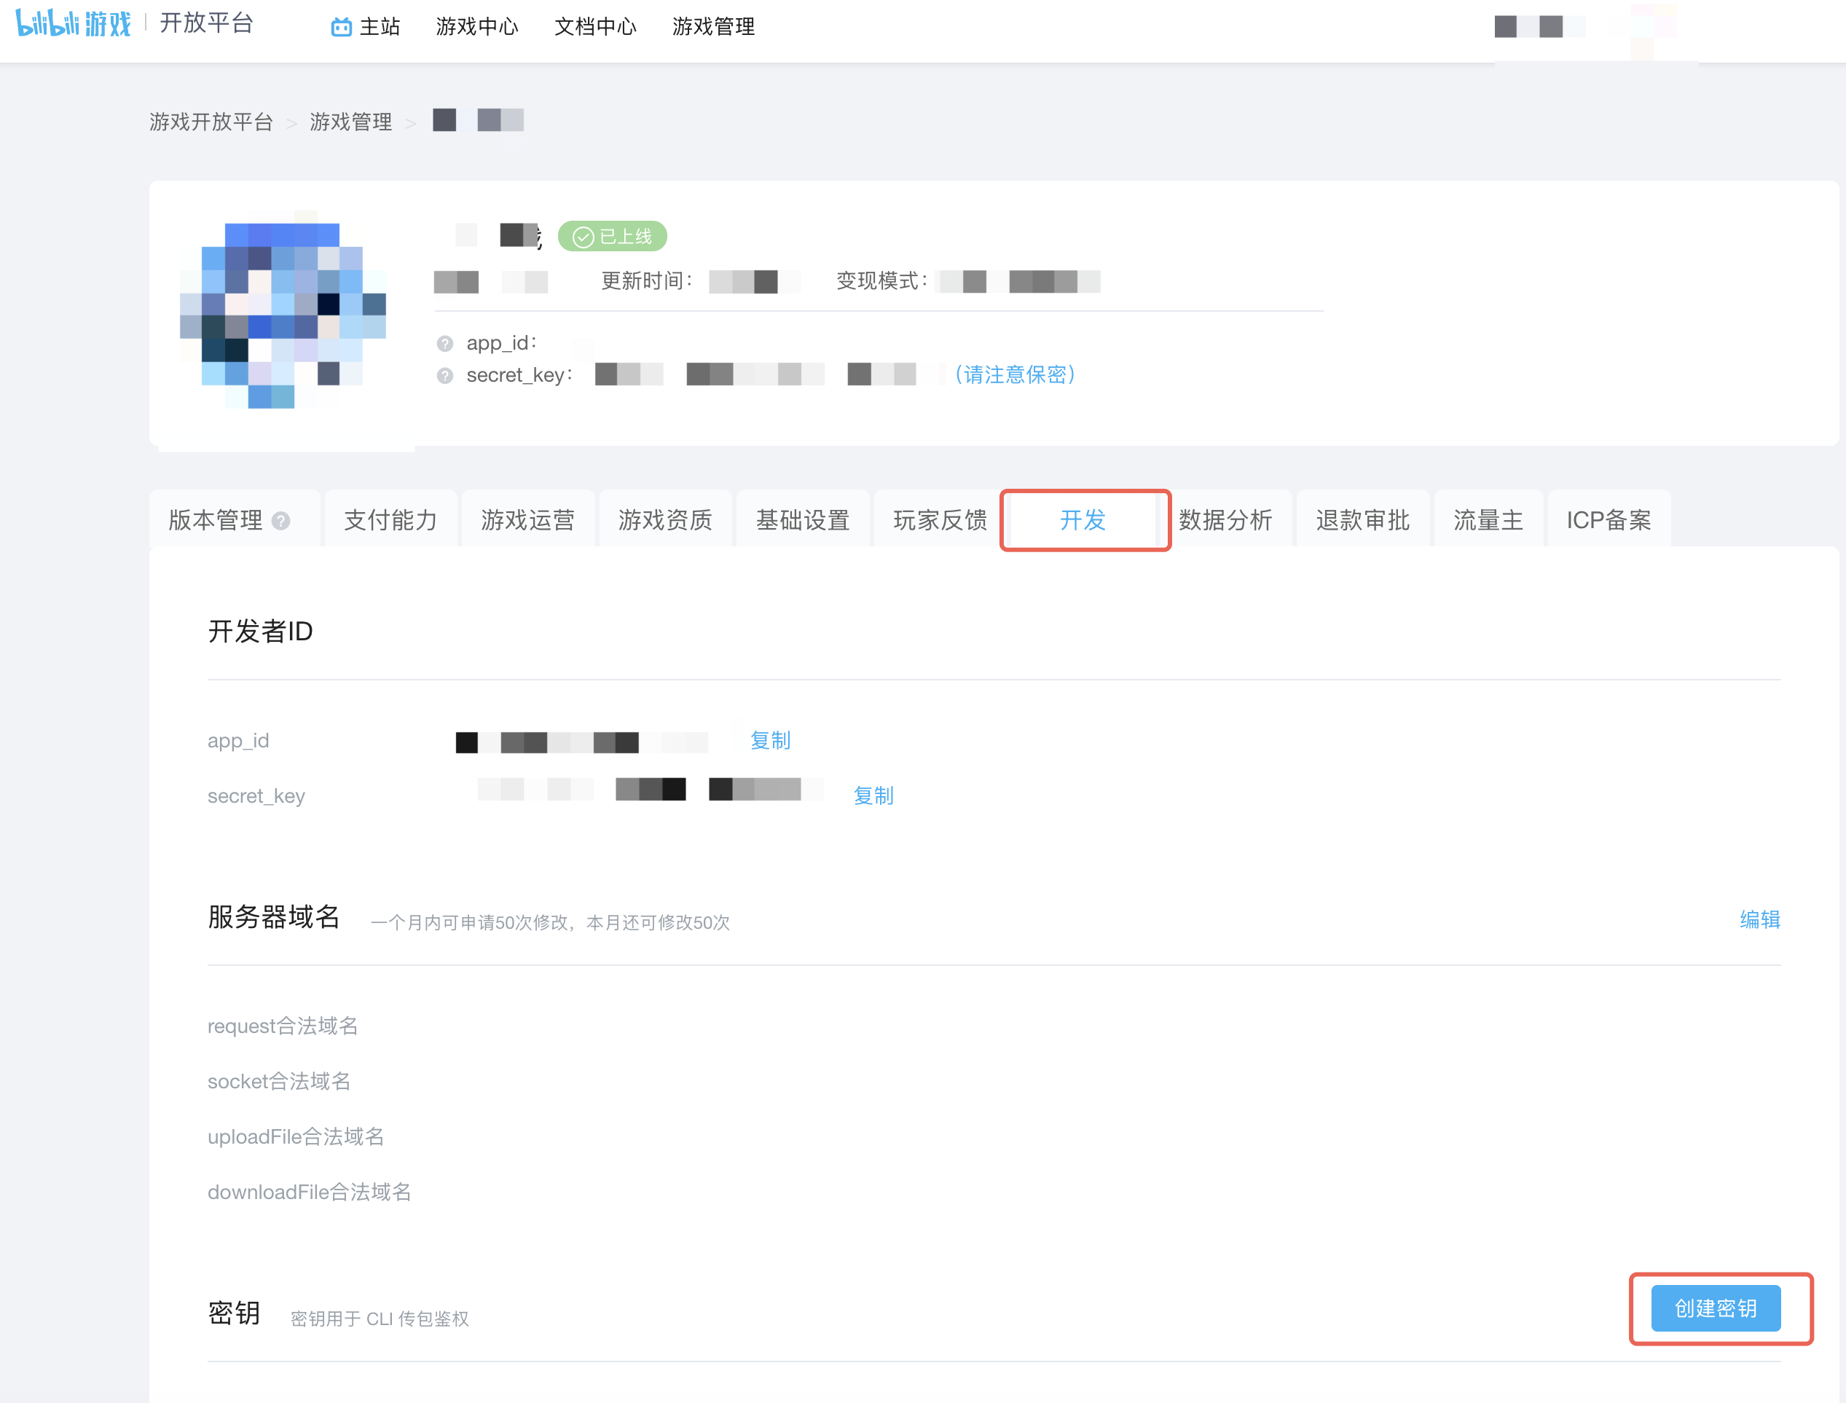The image size is (1846, 1403).
Task: Click help icon beside header secret_key
Action: click(x=445, y=376)
